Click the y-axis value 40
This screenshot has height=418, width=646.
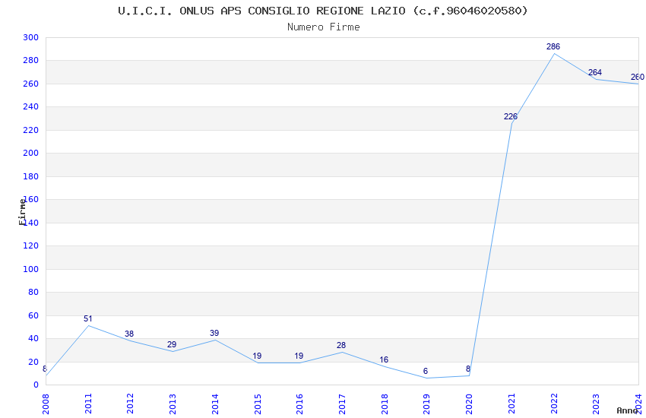pyautogui.click(x=33, y=338)
